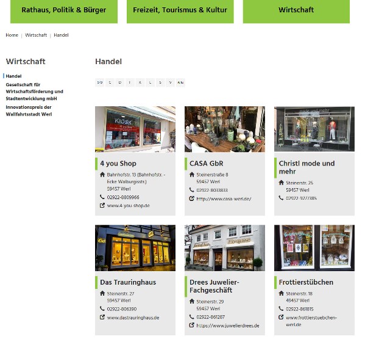365x339 pixels.
Task: Click external link icon next to www.dastrauringhaus.de
Action: pos(102,317)
